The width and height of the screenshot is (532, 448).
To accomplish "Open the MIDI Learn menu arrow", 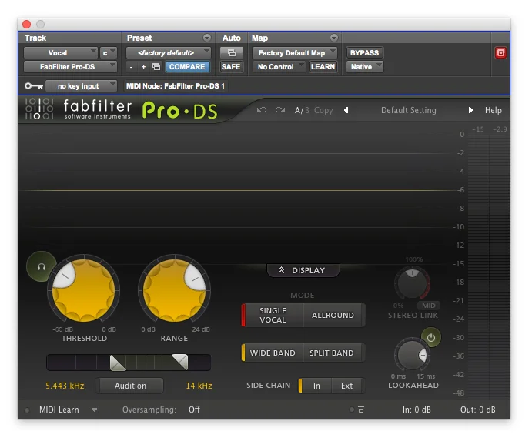I will coord(95,410).
